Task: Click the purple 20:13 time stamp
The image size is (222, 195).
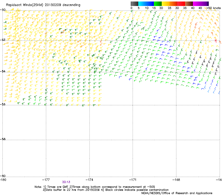Action: click(x=66, y=182)
